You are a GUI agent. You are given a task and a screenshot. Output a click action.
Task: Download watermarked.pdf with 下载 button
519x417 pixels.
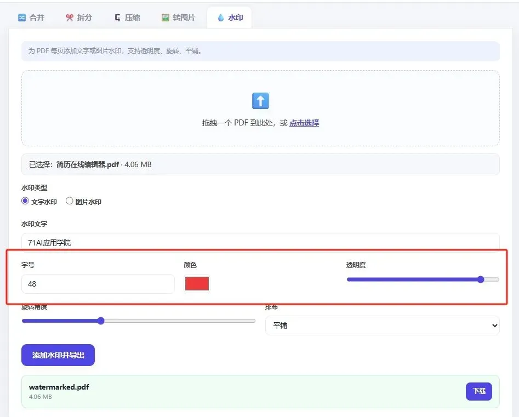coord(478,391)
